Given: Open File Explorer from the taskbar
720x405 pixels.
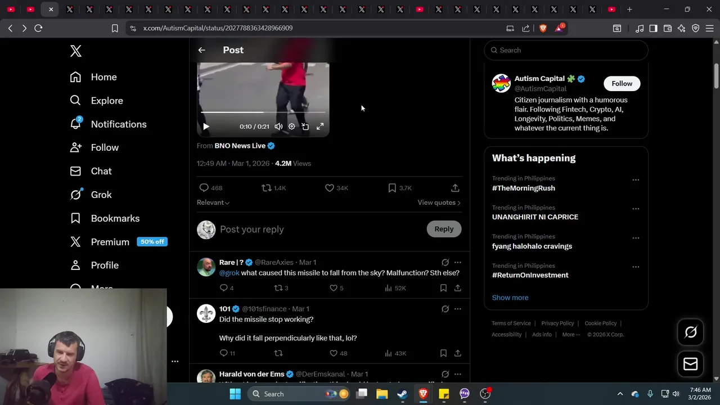Looking at the screenshot, I should coord(382,394).
